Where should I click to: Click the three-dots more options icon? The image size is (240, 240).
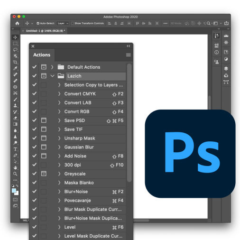(166, 23)
